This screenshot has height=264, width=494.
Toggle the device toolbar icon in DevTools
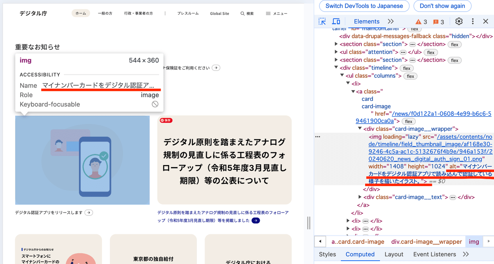[336, 21]
